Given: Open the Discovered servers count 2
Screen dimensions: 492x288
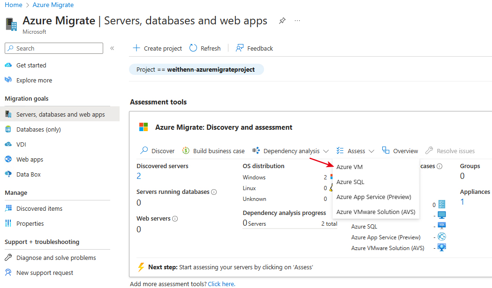Looking at the screenshot, I should point(139,176).
